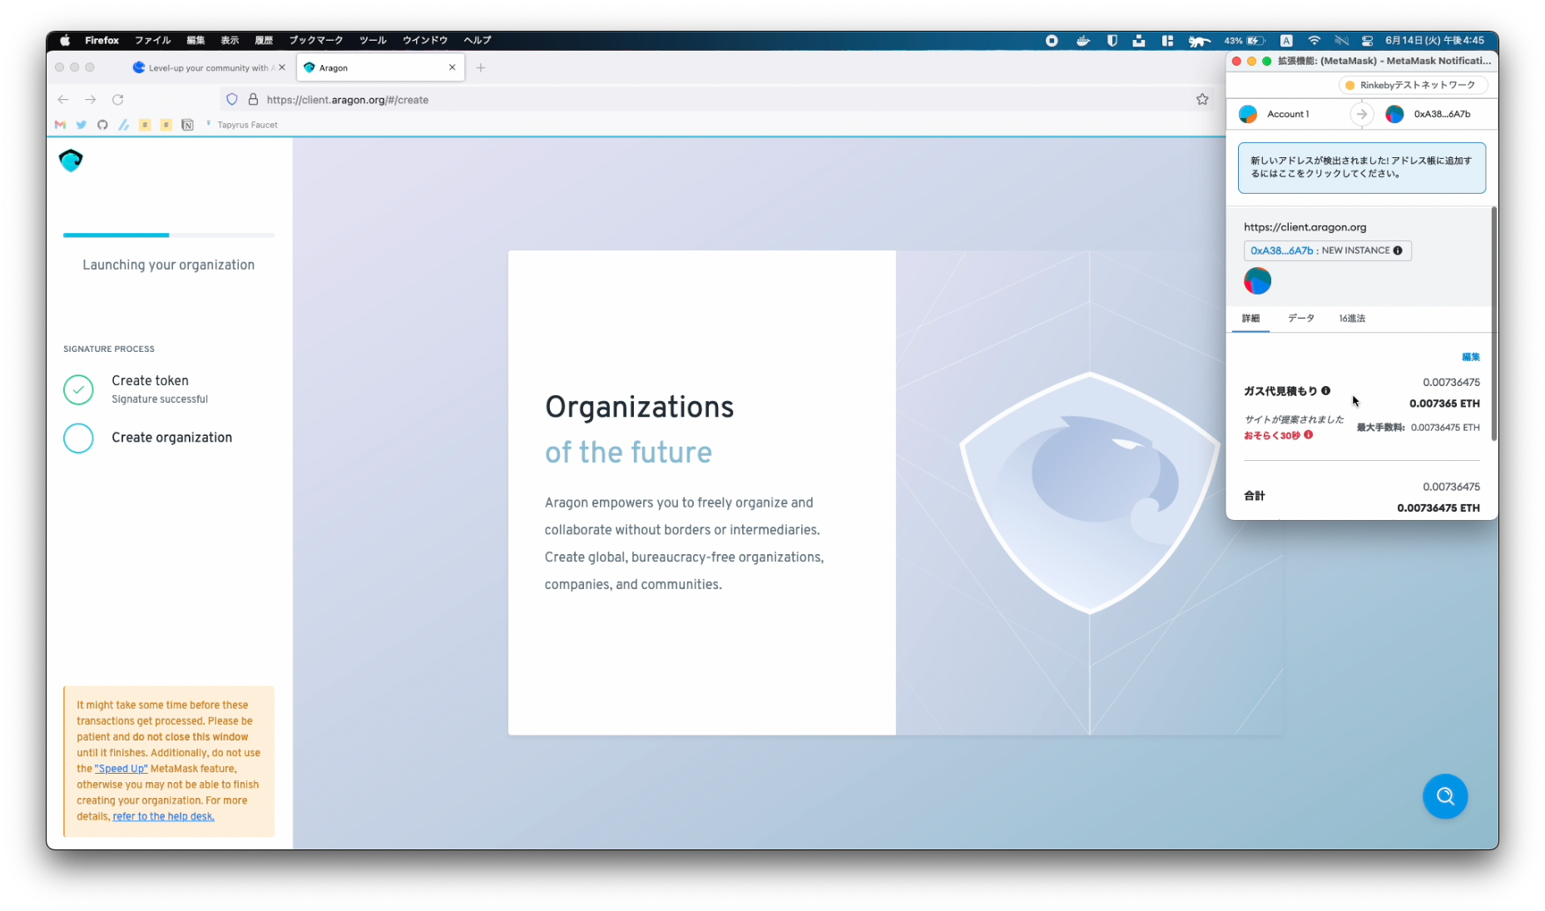Open the Gmail bookmark icon

pos(60,125)
